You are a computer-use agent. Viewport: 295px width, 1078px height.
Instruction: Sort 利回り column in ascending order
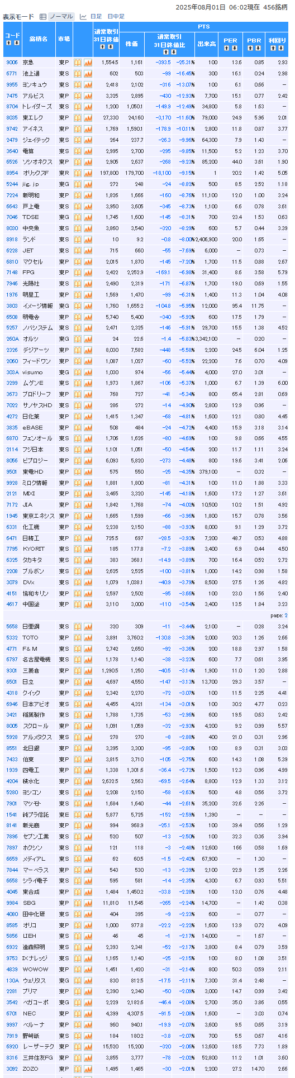pyautogui.click(x=273, y=49)
